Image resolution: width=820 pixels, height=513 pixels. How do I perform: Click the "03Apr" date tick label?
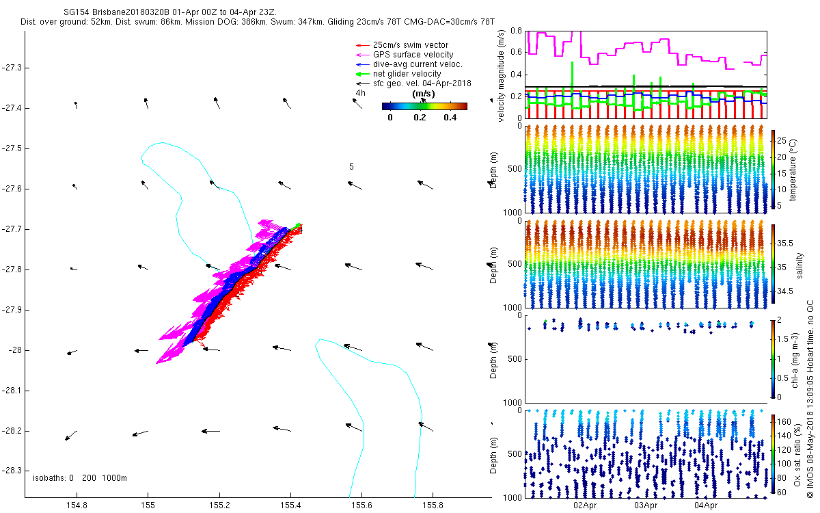coord(646,506)
